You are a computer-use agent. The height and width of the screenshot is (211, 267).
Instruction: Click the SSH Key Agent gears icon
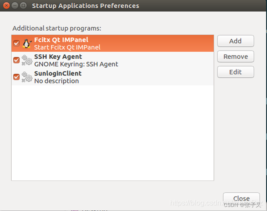[x=27, y=60]
